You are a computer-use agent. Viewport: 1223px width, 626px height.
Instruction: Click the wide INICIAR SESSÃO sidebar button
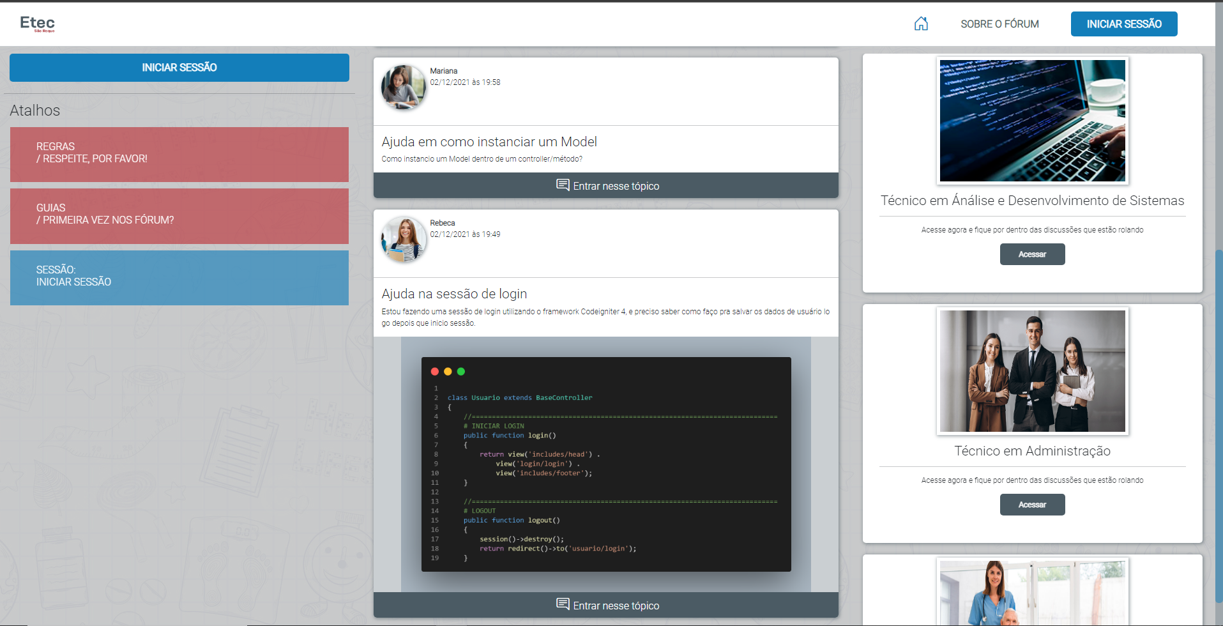coord(179,68)
